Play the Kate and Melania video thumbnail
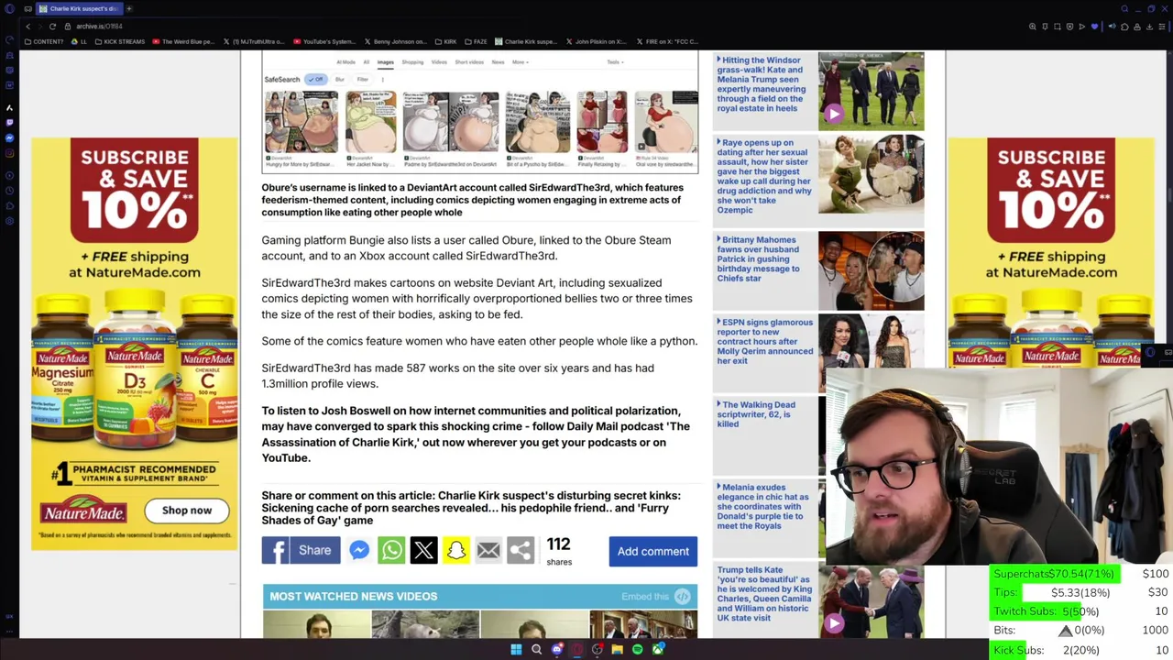Image resolution: width=1173 pixels, height=660 pixels. (x=871, y=91)
